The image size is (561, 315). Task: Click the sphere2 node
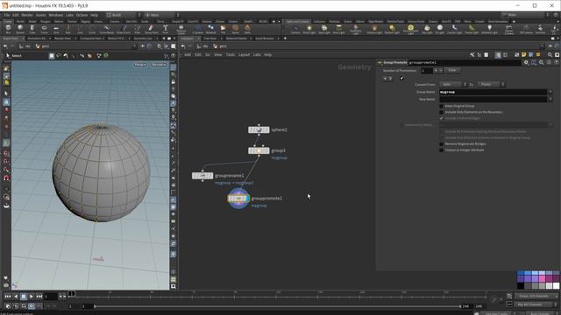tap(259, 129)
